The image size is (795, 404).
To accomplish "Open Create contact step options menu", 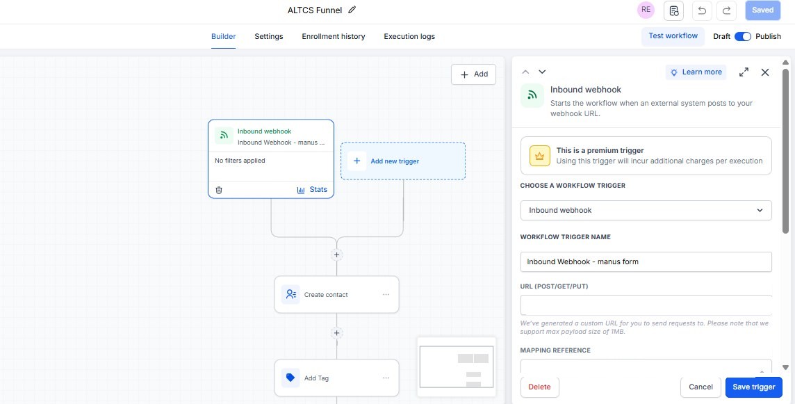I will point(386,294).
